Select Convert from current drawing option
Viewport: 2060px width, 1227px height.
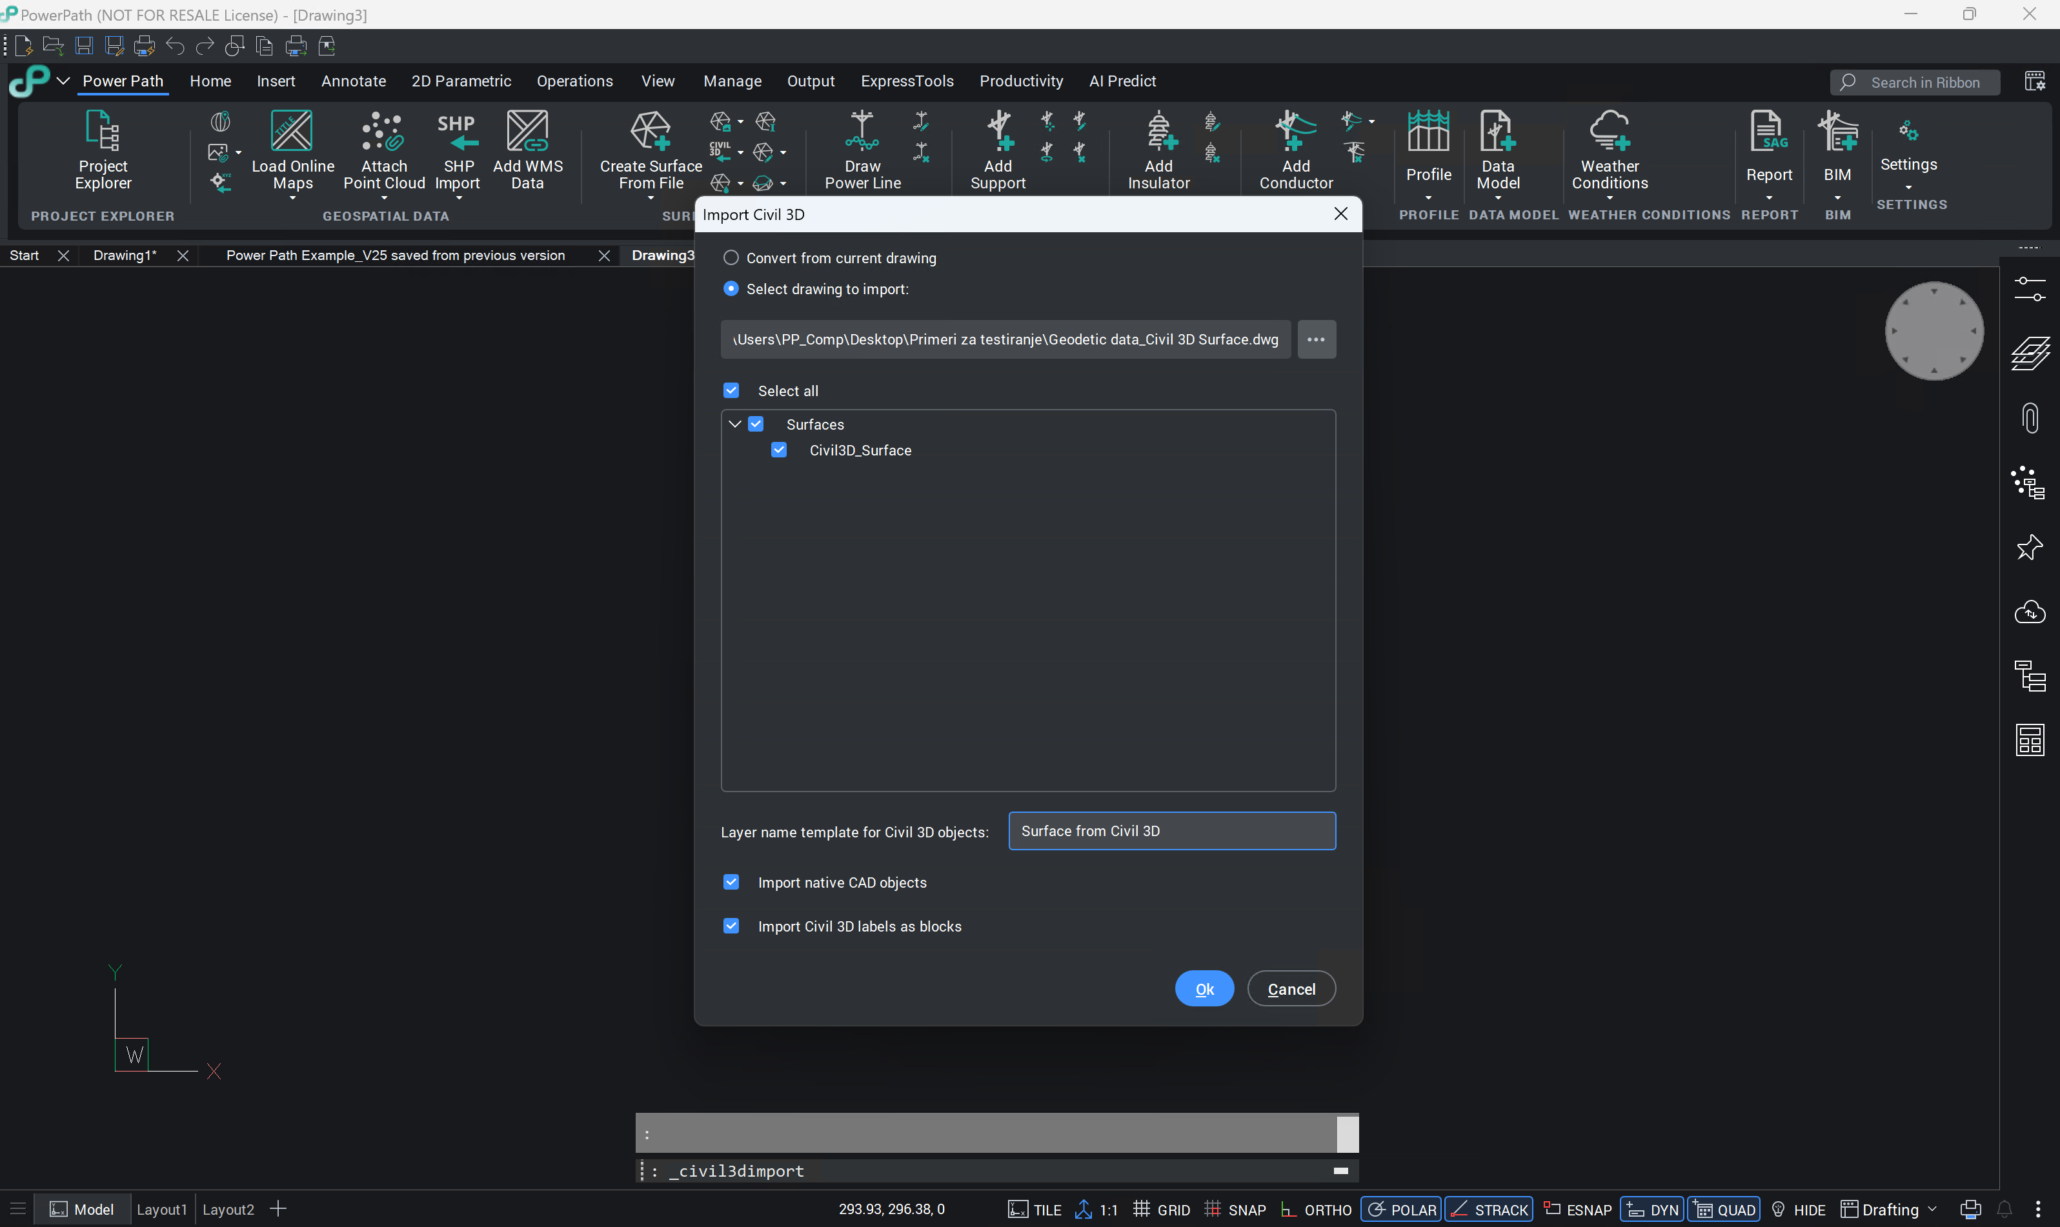click(x=731, y=258)
